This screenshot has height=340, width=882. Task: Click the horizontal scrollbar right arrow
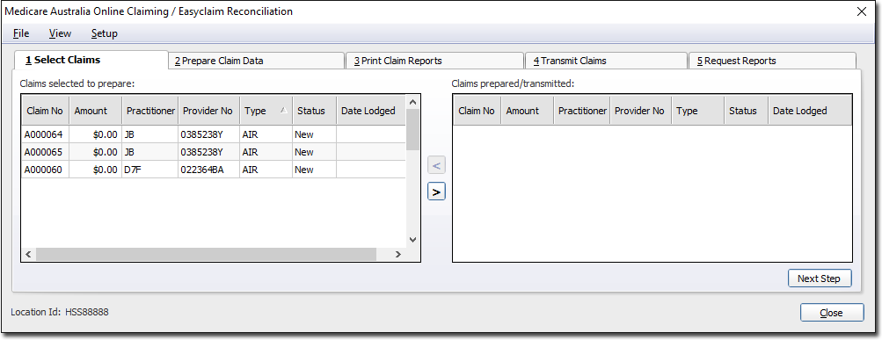click(x=398, y=254)
